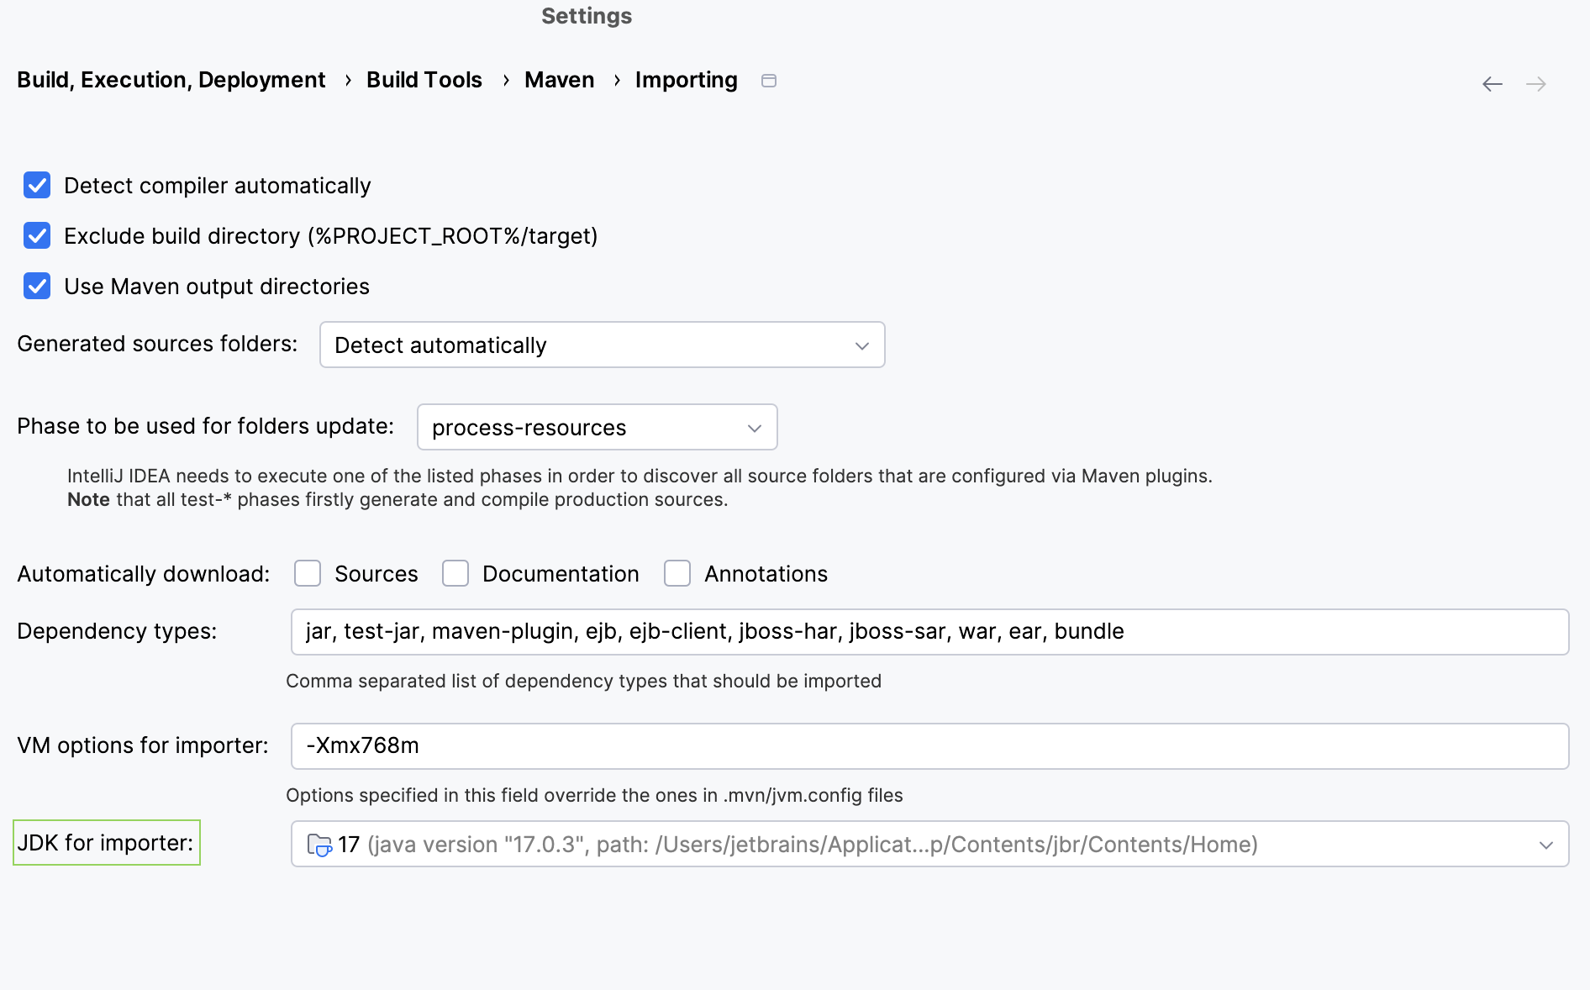Open the Maven settings breadcrumb
This screenshot has width=1590, height=990.
pyautogui.click(x=559, y=79)
